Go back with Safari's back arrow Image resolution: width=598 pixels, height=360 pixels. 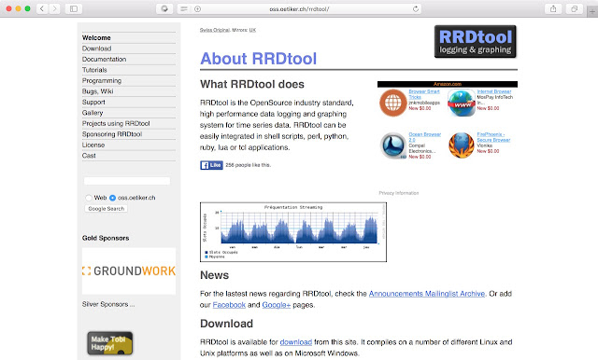click(42, 8)
